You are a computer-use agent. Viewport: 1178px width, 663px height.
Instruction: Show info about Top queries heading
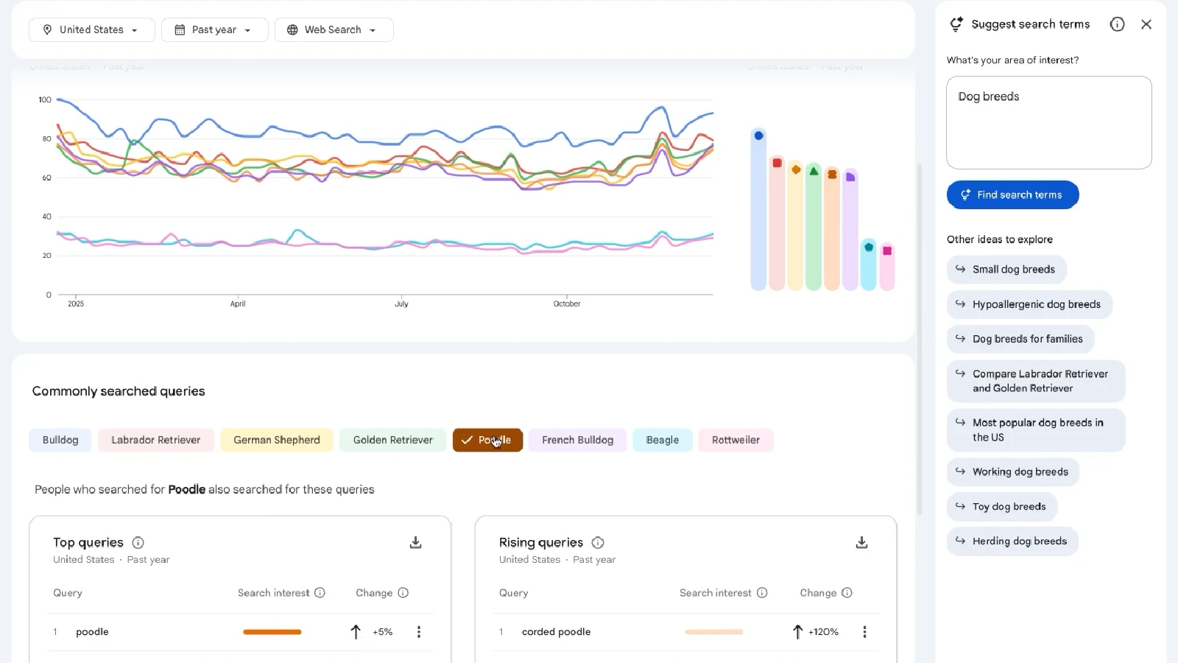138,543
